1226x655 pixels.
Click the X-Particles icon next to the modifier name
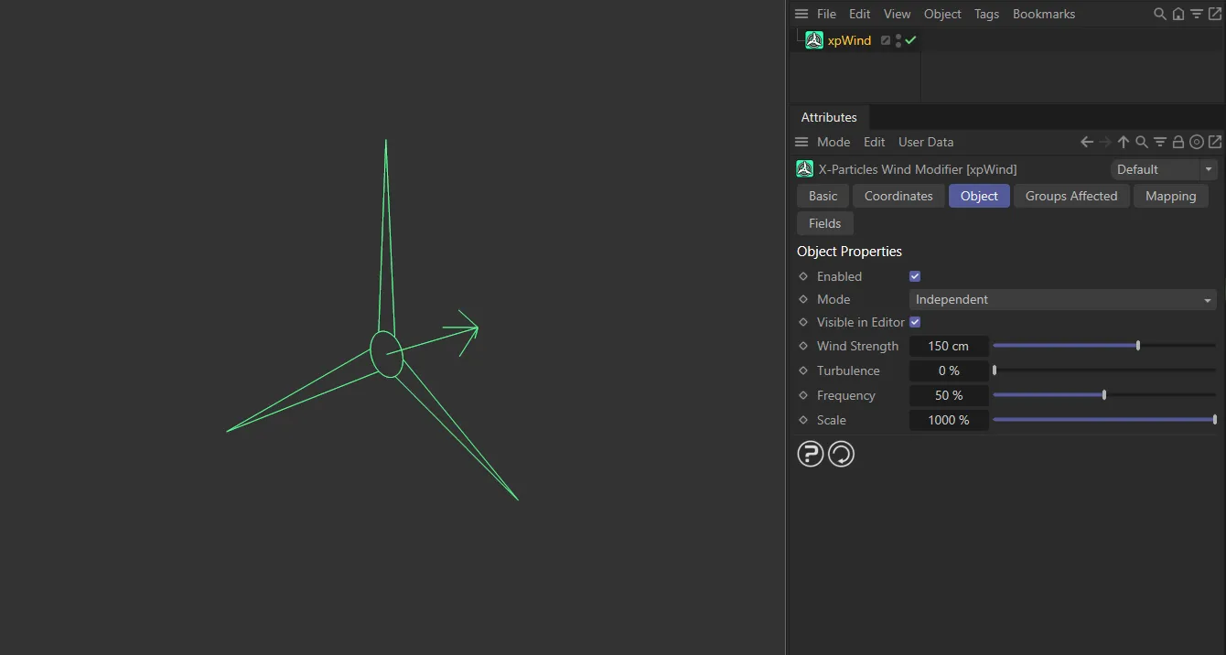[x=804, y=168]
